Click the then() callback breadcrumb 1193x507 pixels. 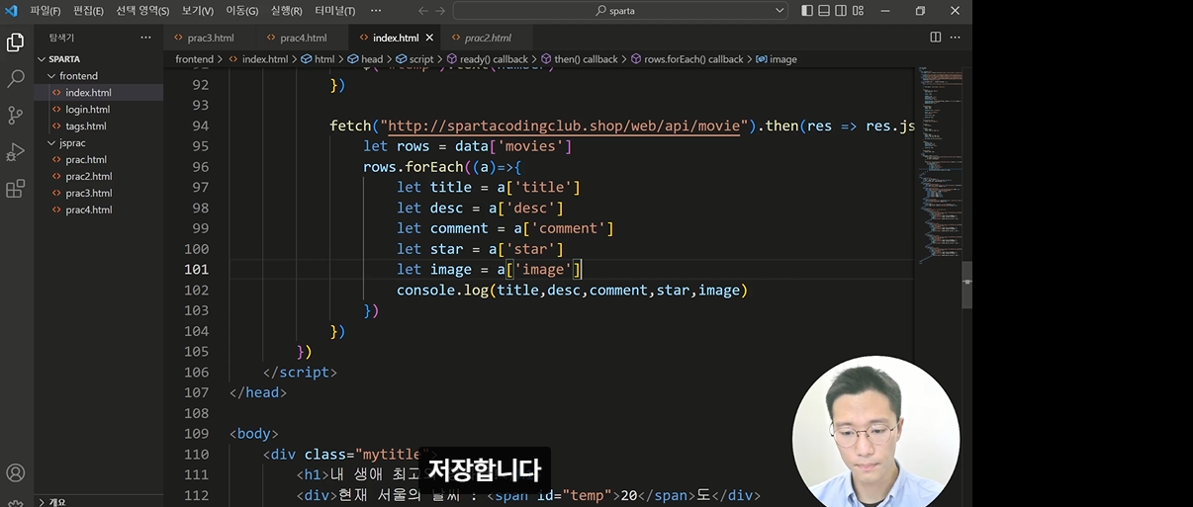tap(580, 59)
